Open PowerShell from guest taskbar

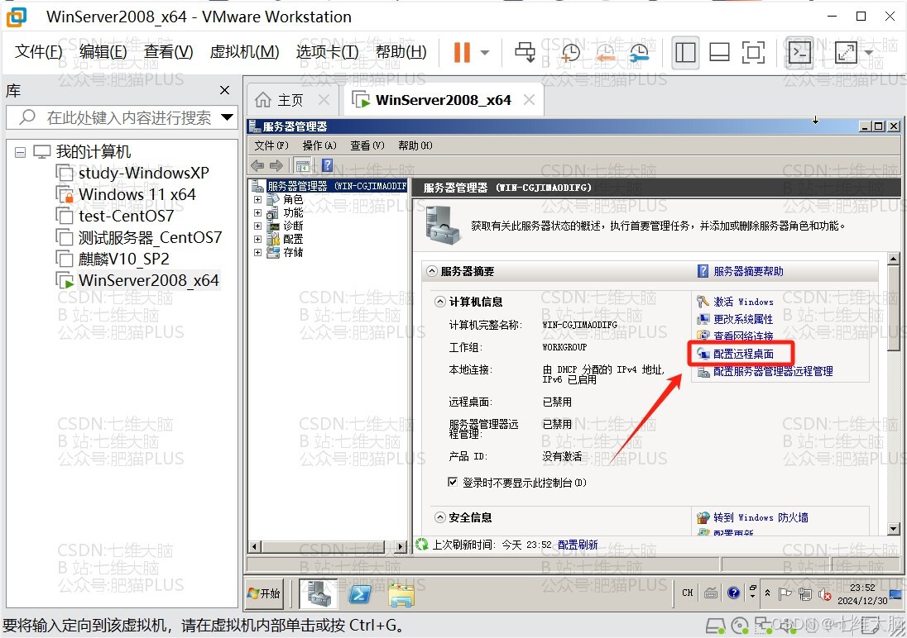tap(360, 594)
